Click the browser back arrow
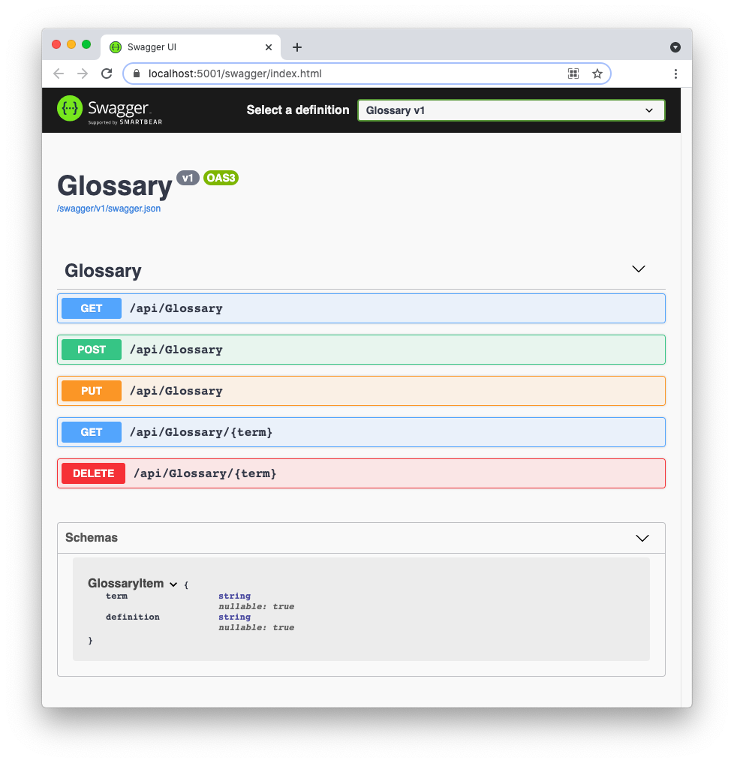The height and width of the screenshot is (763, 734). pyautogui.click(x=59, y=74)
